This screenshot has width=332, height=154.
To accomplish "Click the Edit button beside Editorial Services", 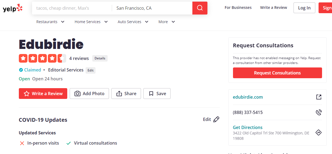I will coord(91,70).
